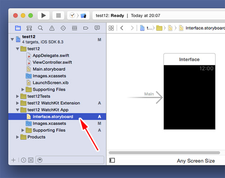Open the Debug navigator icon
The image size is (225, 178).
74,28
